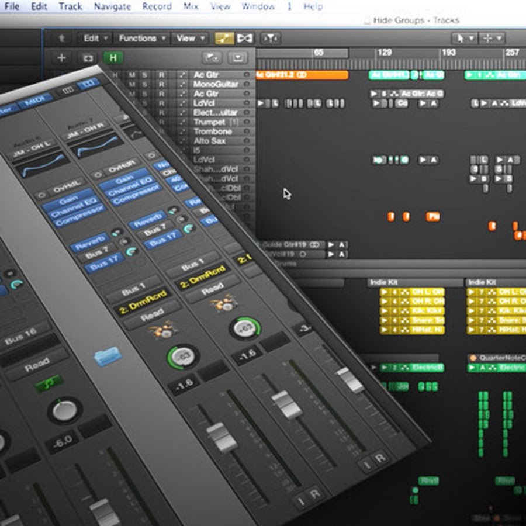
Task: Open the drop-down button right of the flag pop-up
Action: [x=238, y=58]
